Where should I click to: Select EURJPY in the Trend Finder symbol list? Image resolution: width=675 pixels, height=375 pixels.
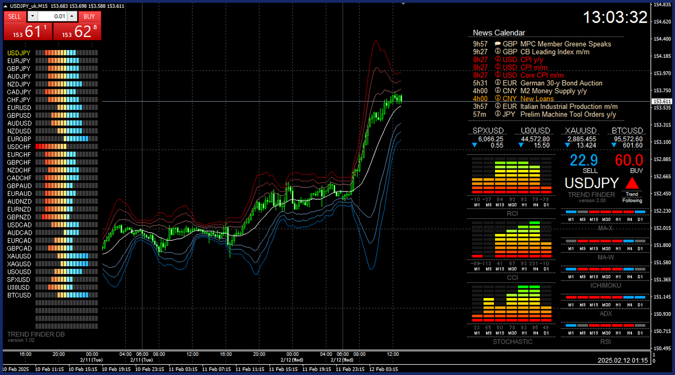point(19,61)
